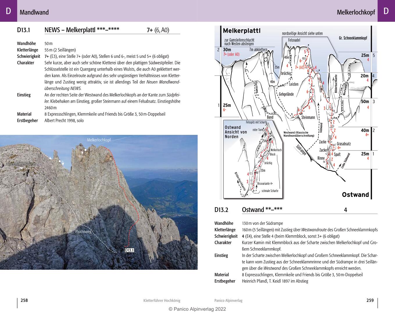Click the Gr. Schneeklammkopf label in the topo
The image size is (395, 317).
(353, 38)
